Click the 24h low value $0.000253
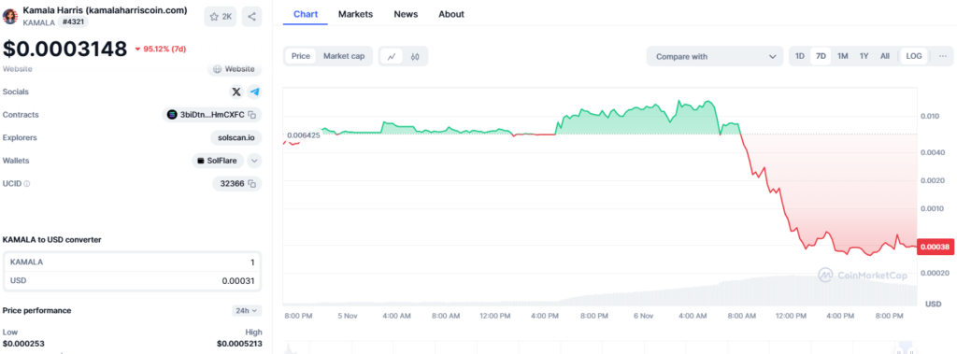The image size is (957, 354). pos(23,345)
